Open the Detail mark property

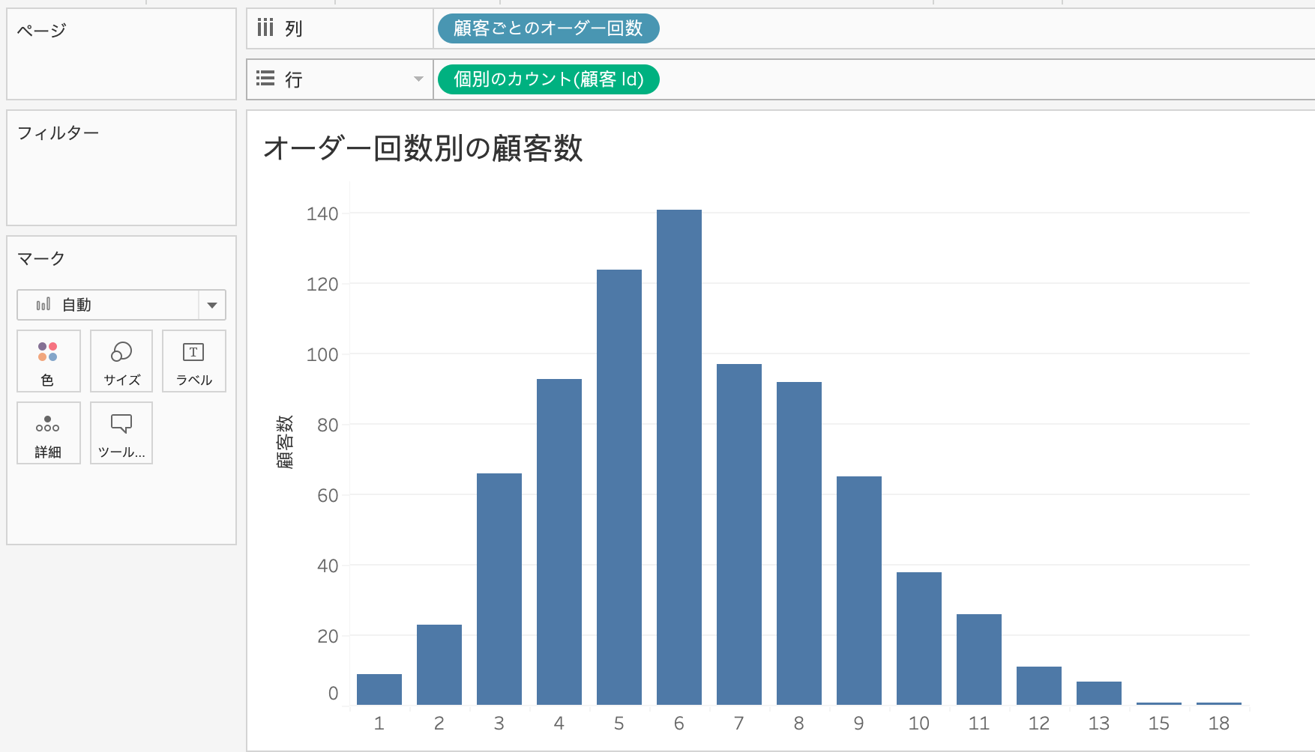(48, 433)
